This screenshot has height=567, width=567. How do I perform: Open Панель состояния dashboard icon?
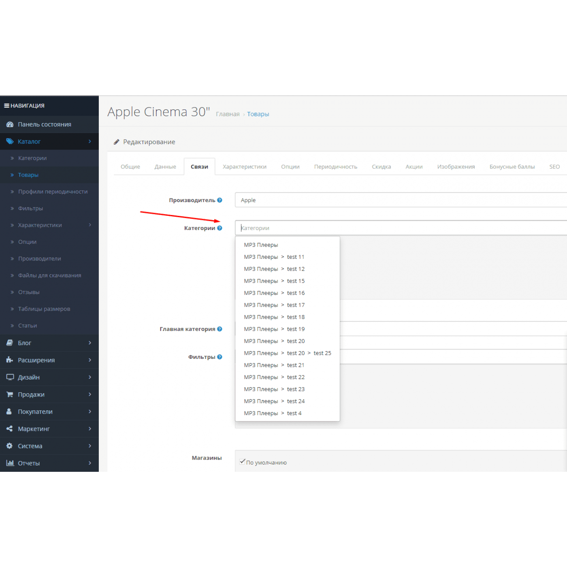[10, 125]
